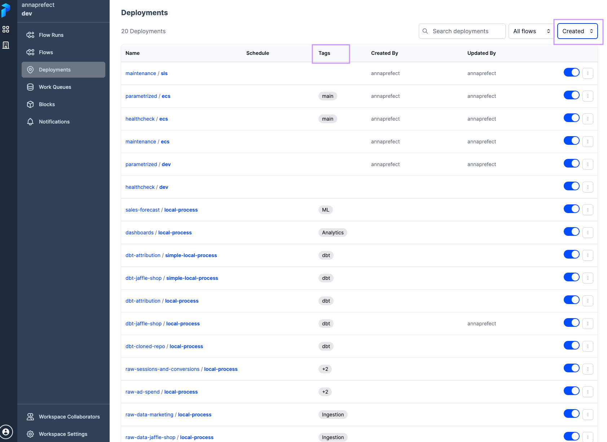Click the Prefect logo in the top corner
The image size is (607, 442).
click(x=5, y=10)
